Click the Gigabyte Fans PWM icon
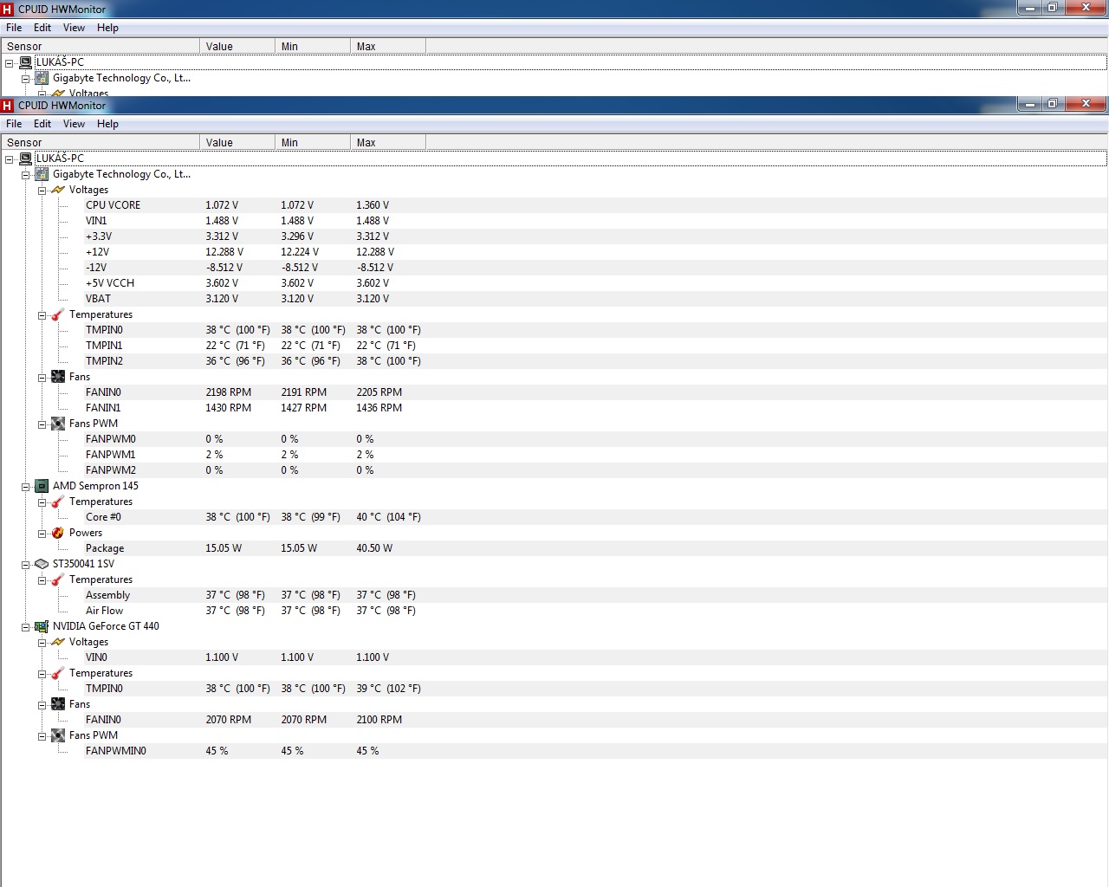Screen dimensions: 1109x887 coord(58,424)
